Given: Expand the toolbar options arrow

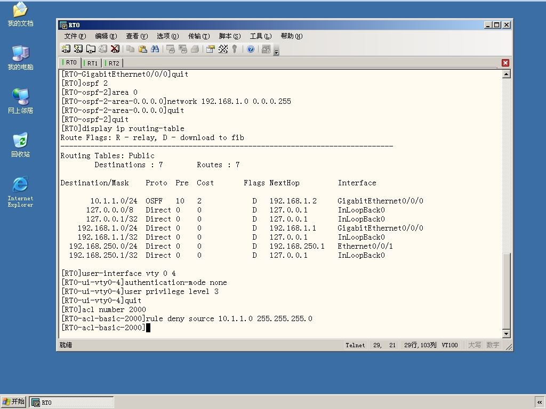Looking at the screenshot, I should coord(277,50).
